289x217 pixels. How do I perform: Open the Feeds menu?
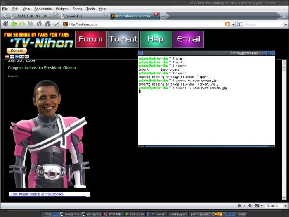pos(77,9)
